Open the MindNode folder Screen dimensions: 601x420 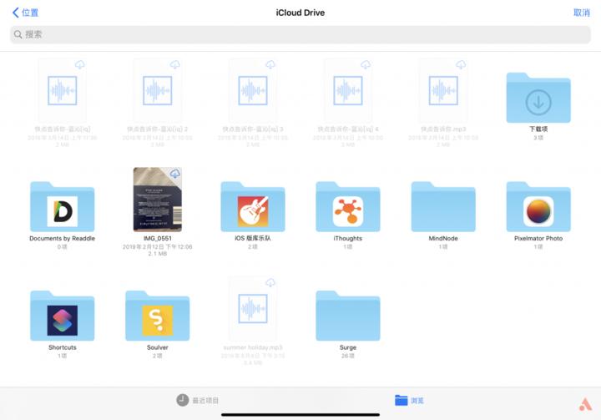point(443,207)
